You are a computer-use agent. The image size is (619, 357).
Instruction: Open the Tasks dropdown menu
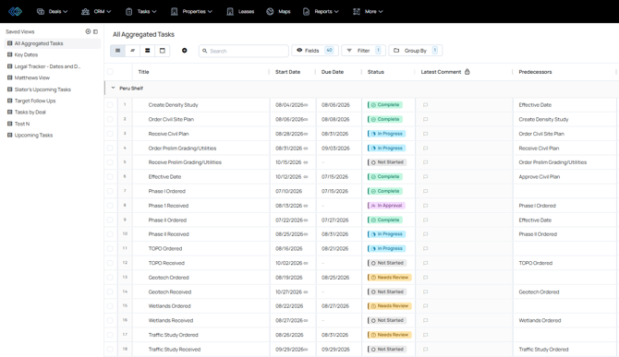141,11
